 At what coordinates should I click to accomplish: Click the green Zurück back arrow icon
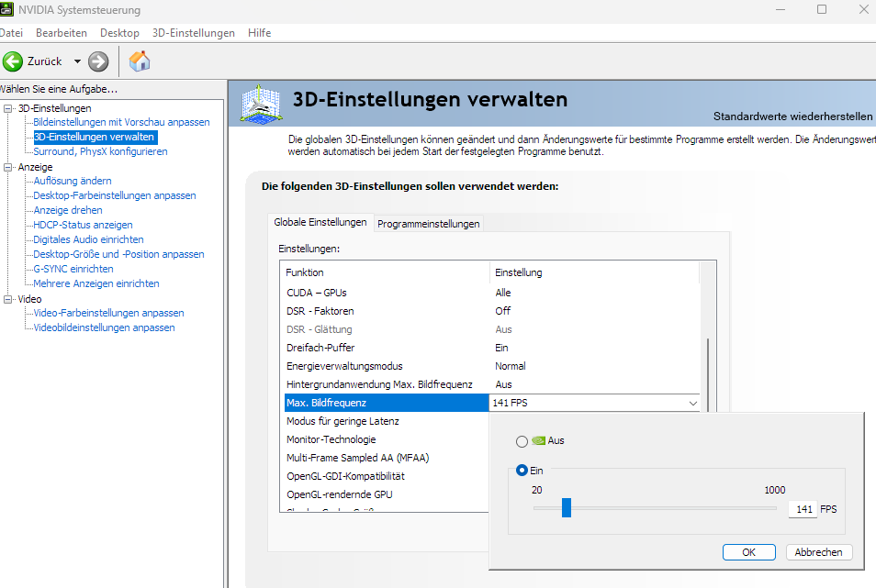13,61
